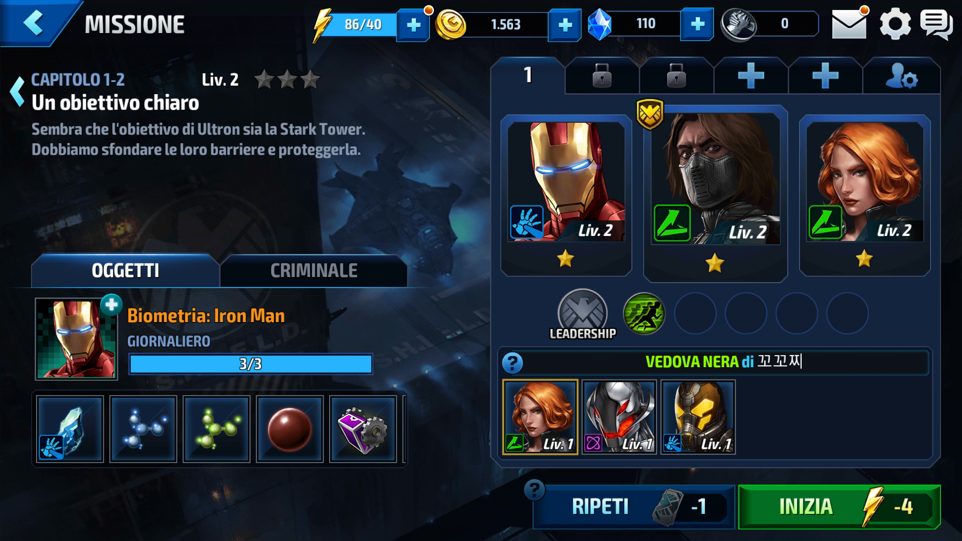Start the mission with INIZIA

pyautogui.click(x=839, y=507)
